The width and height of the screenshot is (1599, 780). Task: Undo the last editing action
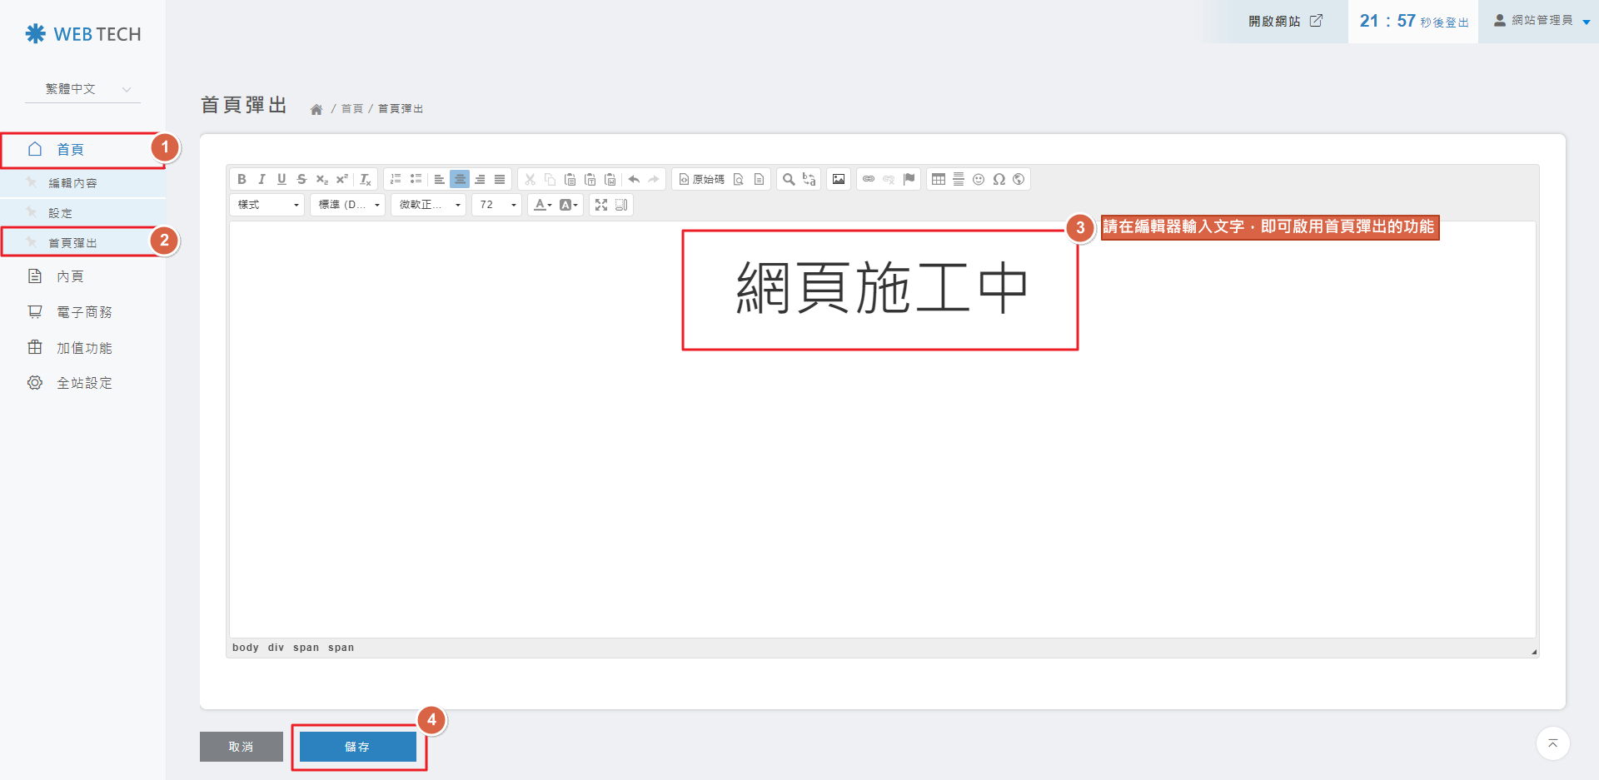click(633, 179)
